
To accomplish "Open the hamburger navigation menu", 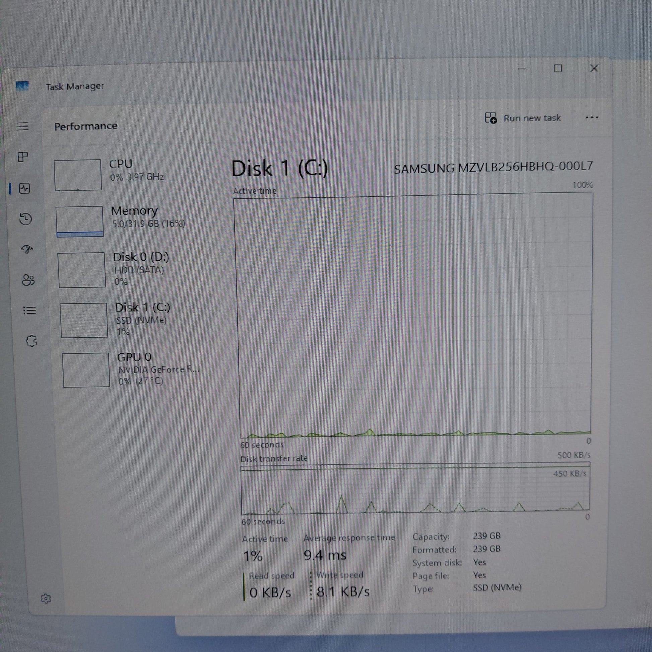I will [22, 127].
